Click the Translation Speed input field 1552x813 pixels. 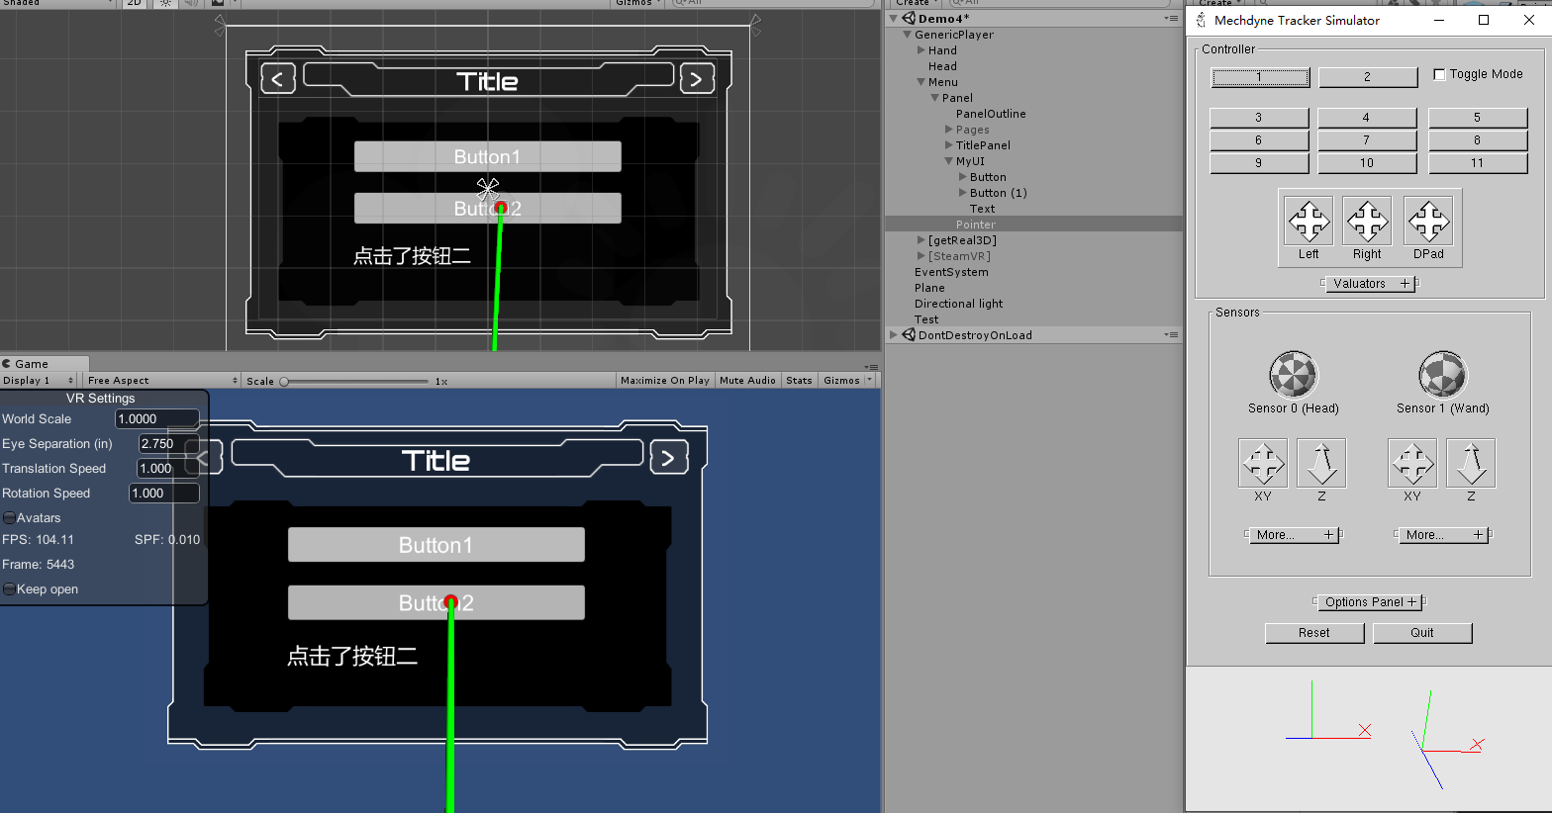(168, 469)
